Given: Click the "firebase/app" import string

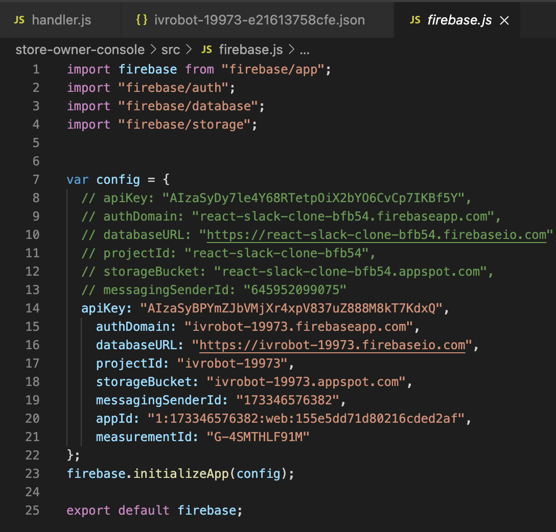Looking at the screenshot, I should (x=273, y=69).
